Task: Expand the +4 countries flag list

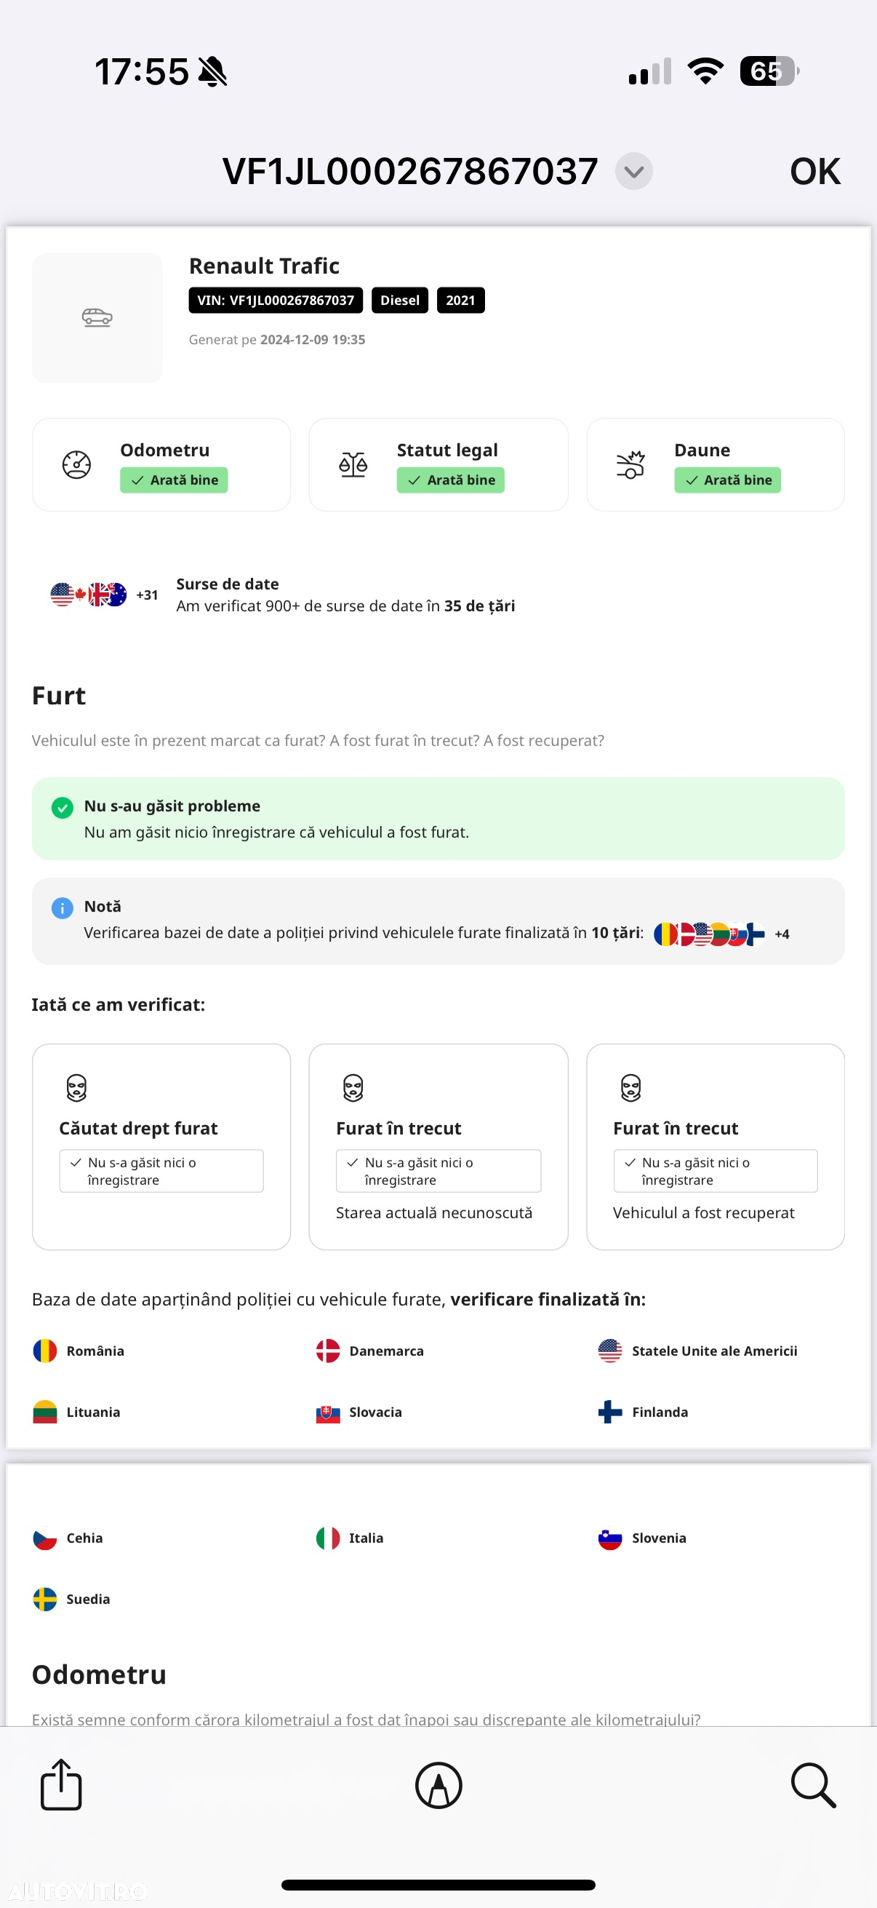Action: click(x=782, y=934)
